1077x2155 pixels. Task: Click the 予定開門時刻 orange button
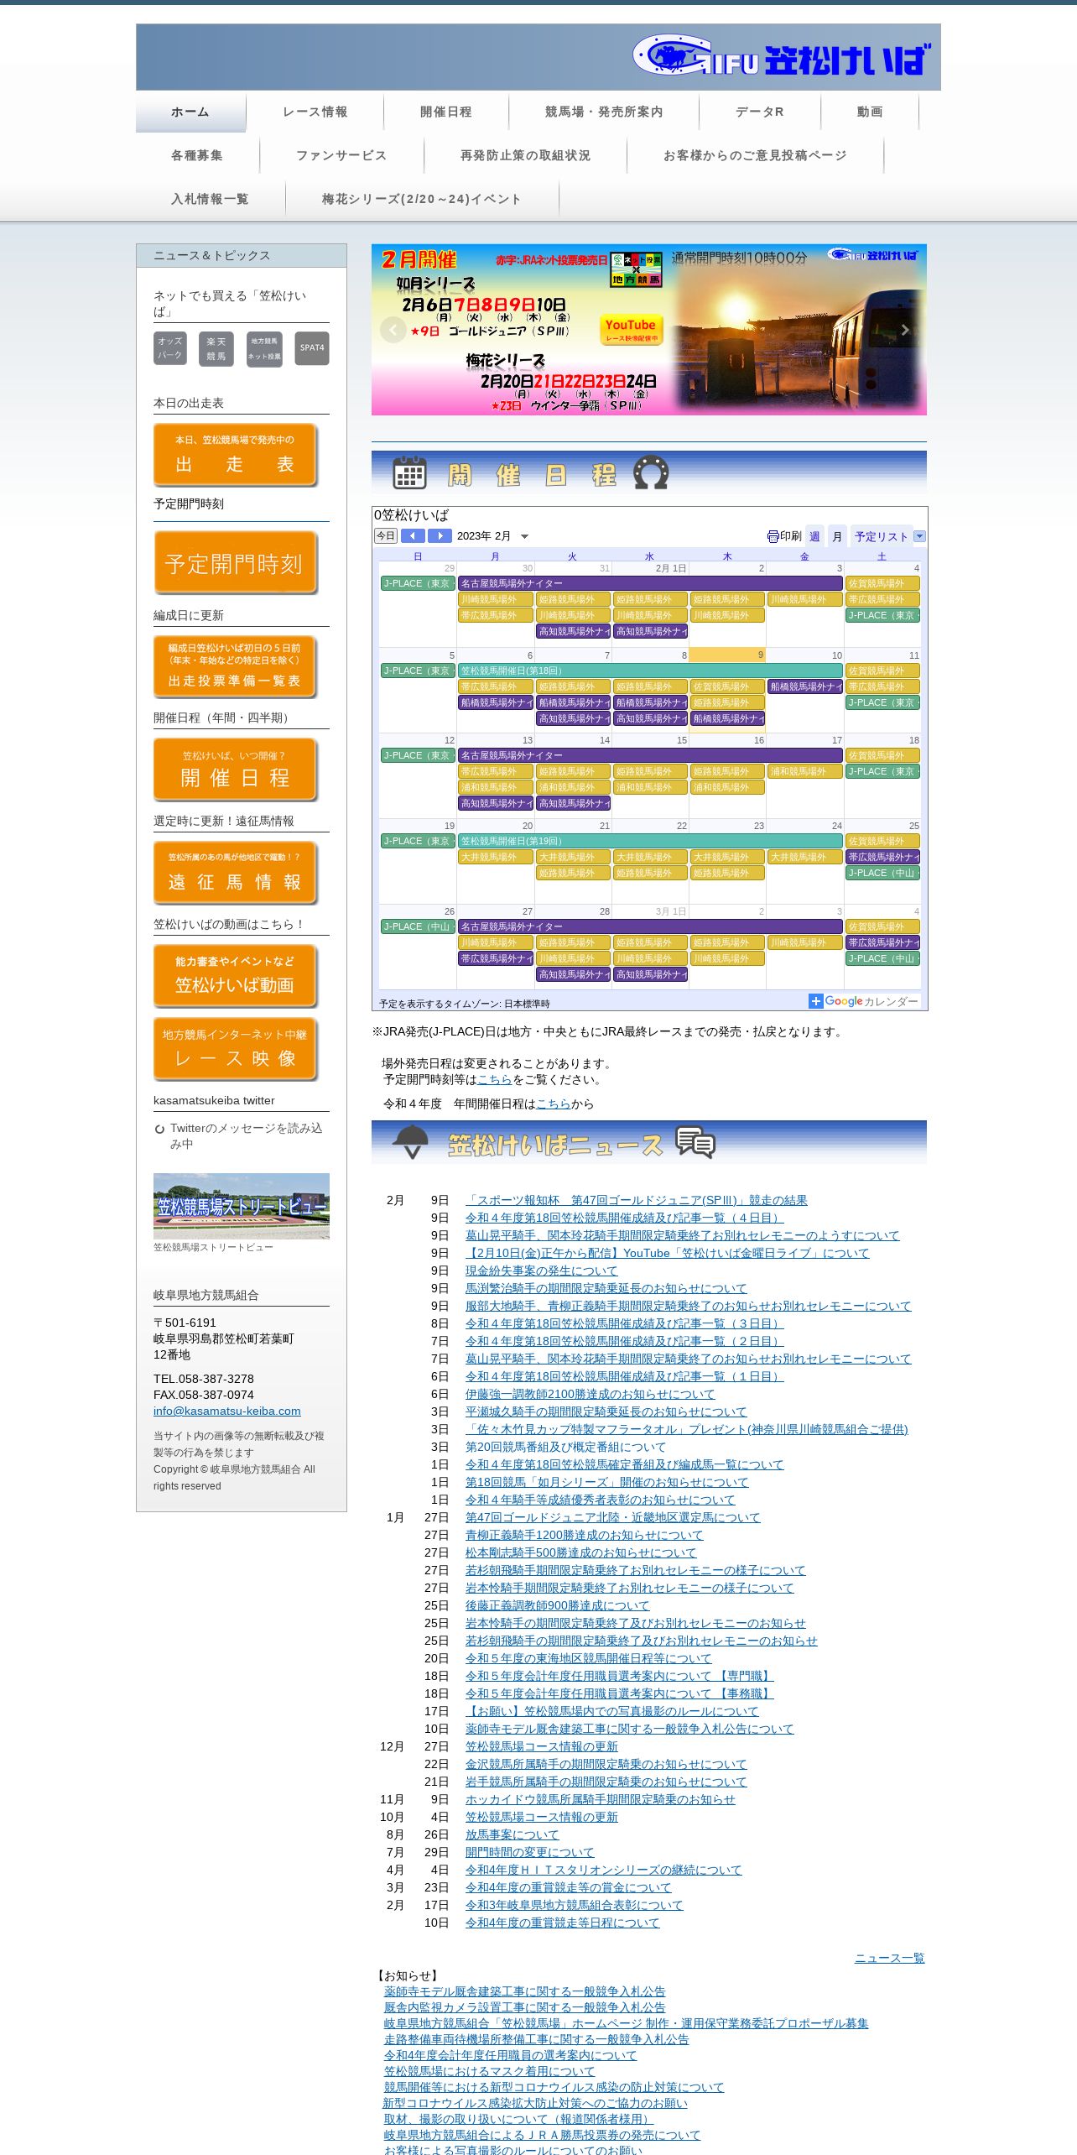(x=235, y=562)
